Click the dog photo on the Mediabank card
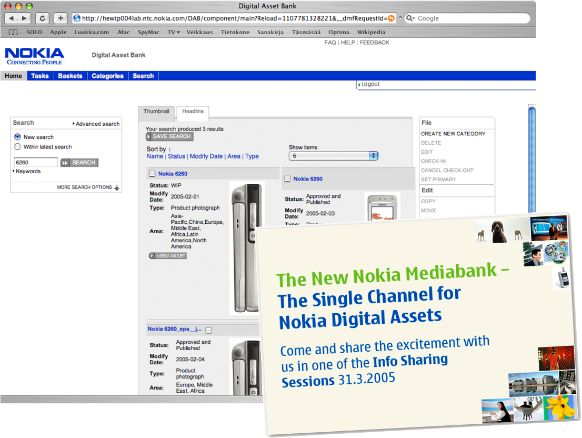This screenshot has width=582, height=438. point(499,232)
